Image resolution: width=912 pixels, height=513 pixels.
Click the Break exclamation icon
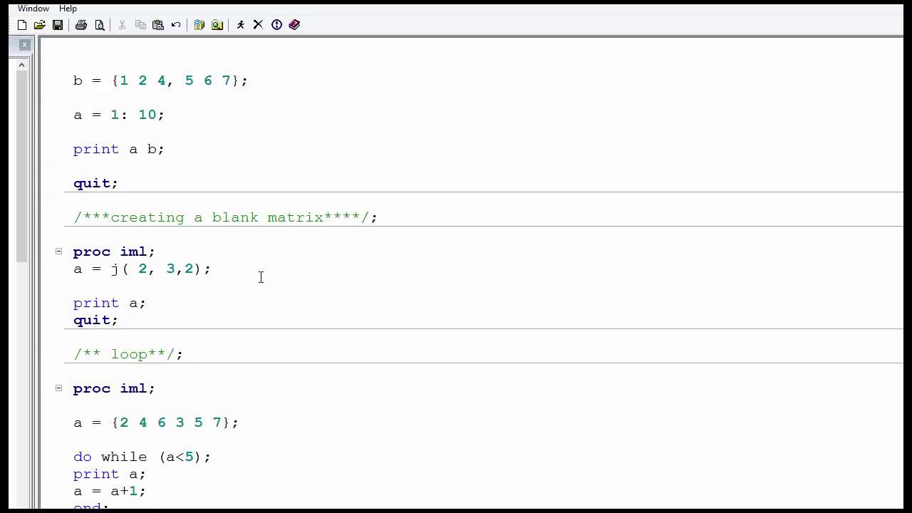(276, 25)
